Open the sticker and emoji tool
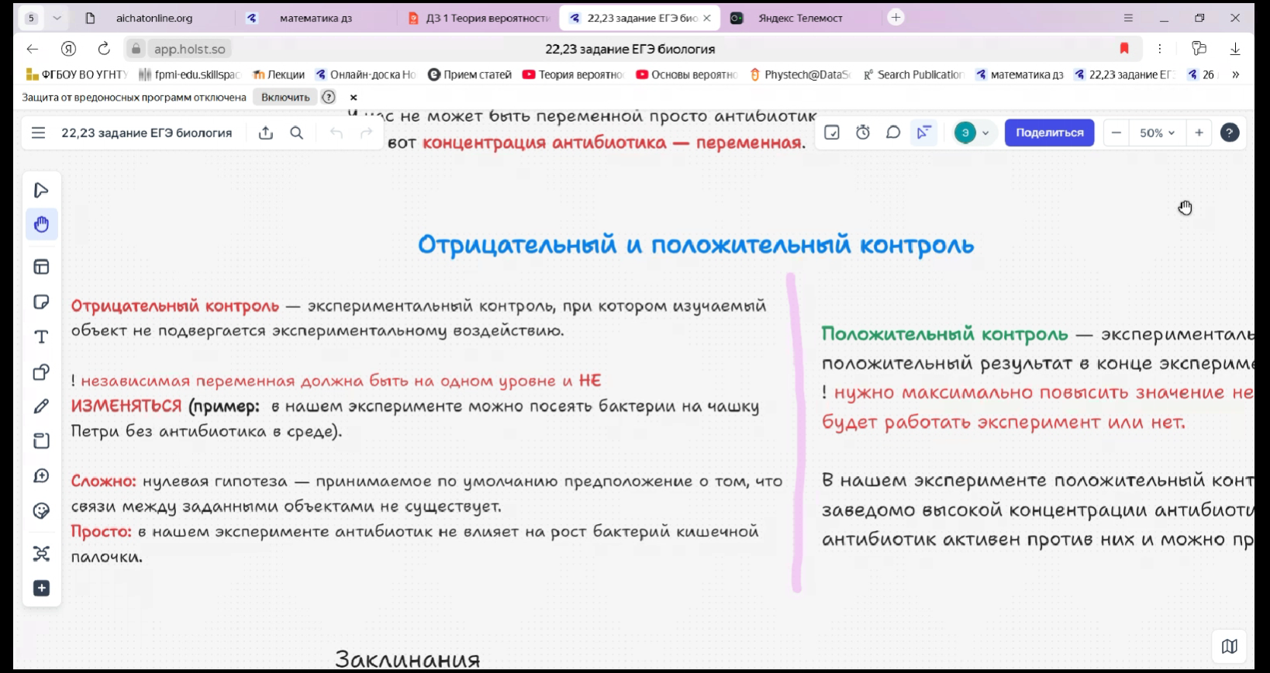Image resolution: width=1270 pixels, height=673 pixels. click(x=41, y=511)
